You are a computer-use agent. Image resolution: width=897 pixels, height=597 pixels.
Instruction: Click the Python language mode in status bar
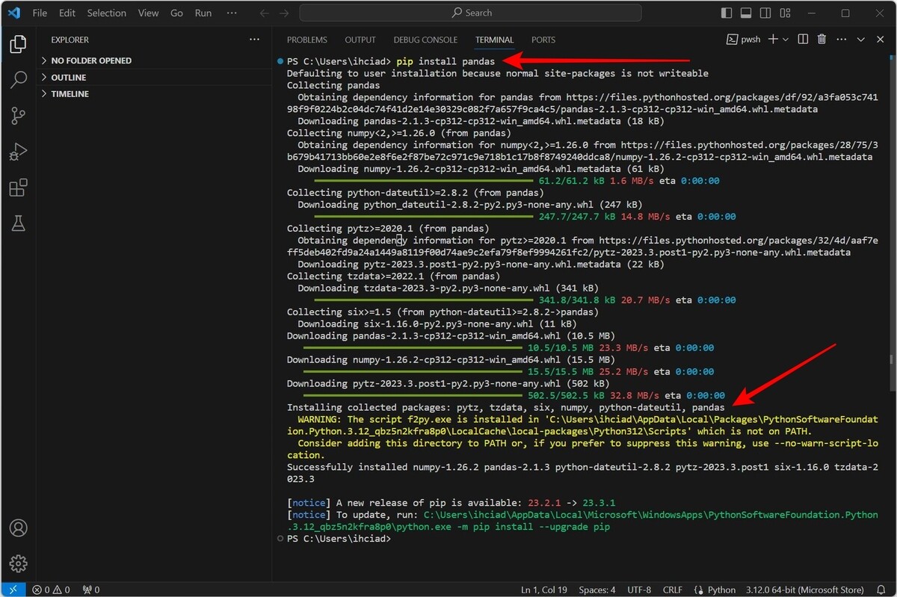pos(715,590)
